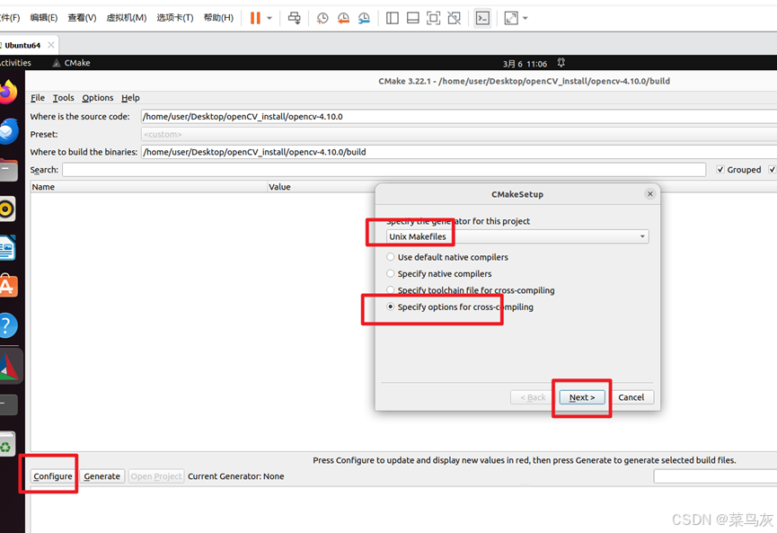Click the send Ctrl+Alt+Del icon
Image resolution: width=777 pixels, height=533 pixels.
pyautogui.click(x=295, y=18)
